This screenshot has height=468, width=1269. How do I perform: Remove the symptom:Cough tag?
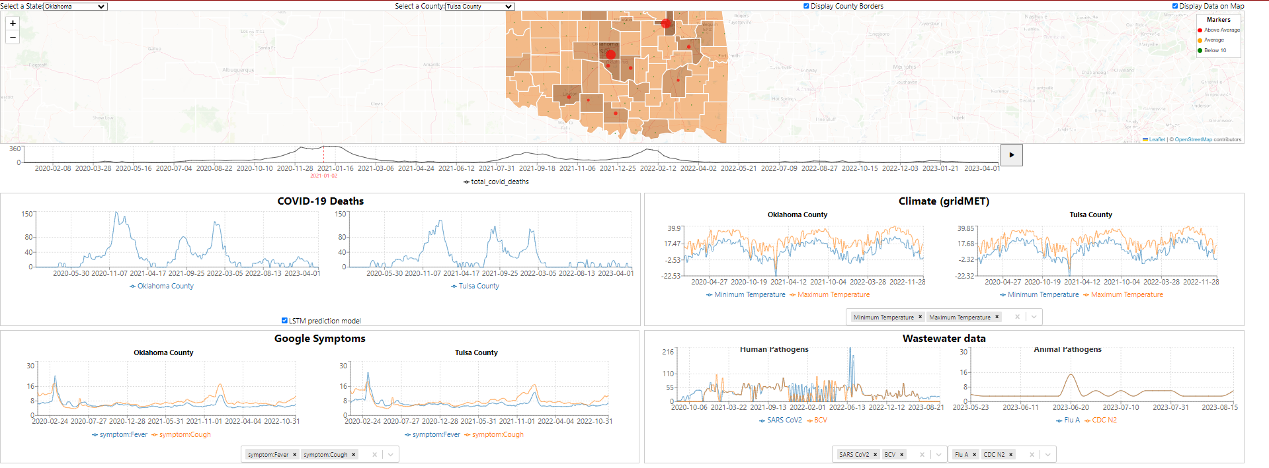click(354, 455)
